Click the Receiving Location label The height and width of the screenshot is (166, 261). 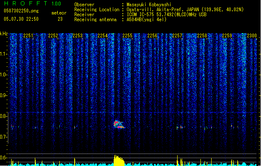click(x=97, y=10)
